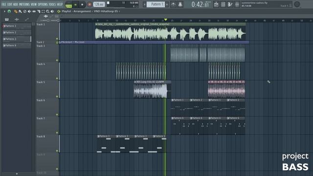This screenshot has height=176, width=313.
Task: Open the Piano roll view button
Action: click(230, 4)
